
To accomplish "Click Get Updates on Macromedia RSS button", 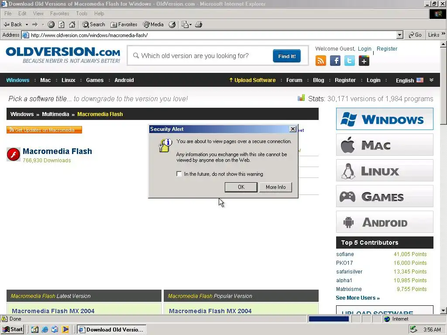I will point(44,130).
